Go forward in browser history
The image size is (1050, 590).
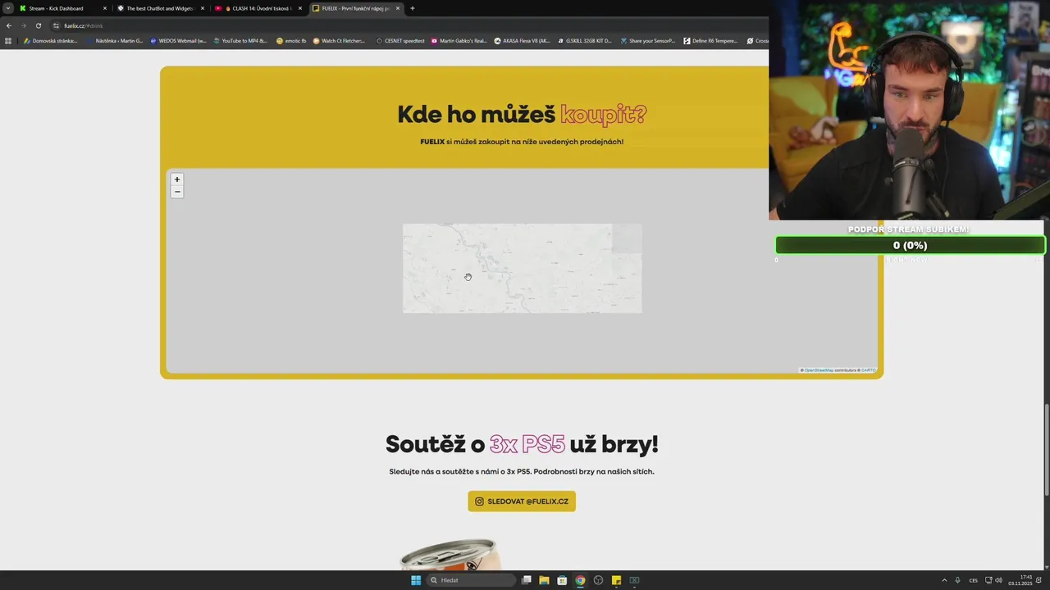23,25
